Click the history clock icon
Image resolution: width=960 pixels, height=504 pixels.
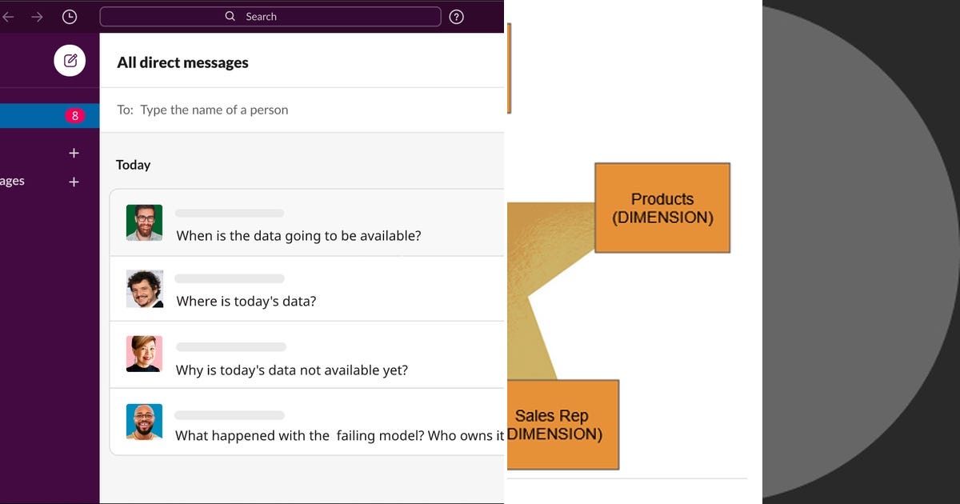70,17
